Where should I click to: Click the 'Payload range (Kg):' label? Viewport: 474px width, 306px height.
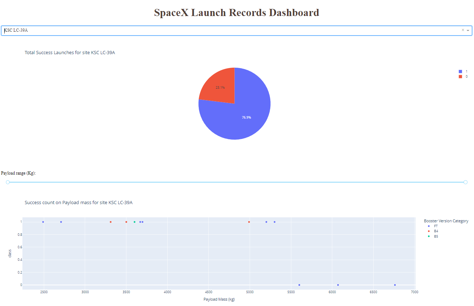[19, 173]
